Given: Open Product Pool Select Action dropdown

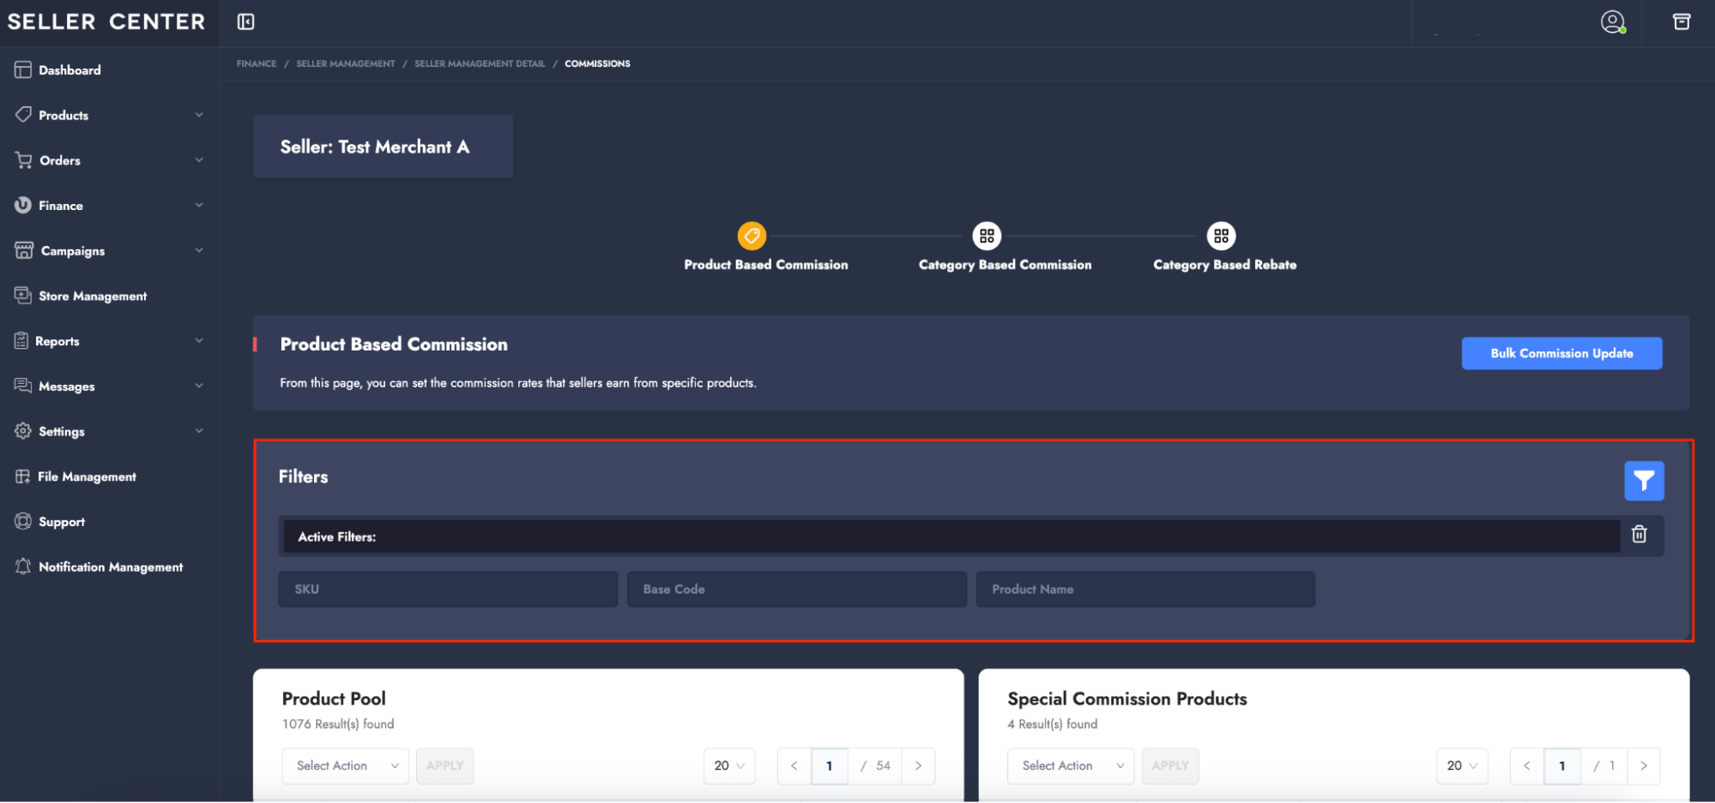Looking at the screenshot, I should tap(345, 766).
